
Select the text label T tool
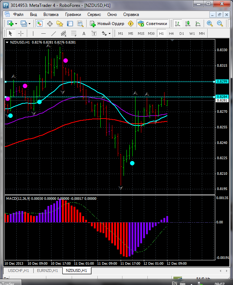click(x=94, y=33)
